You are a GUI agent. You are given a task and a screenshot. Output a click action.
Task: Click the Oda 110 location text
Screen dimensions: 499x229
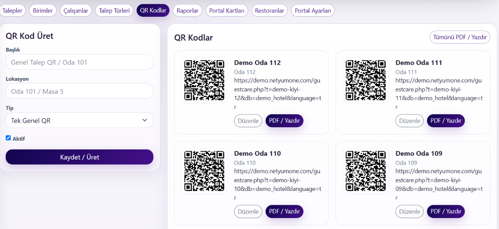245,163
